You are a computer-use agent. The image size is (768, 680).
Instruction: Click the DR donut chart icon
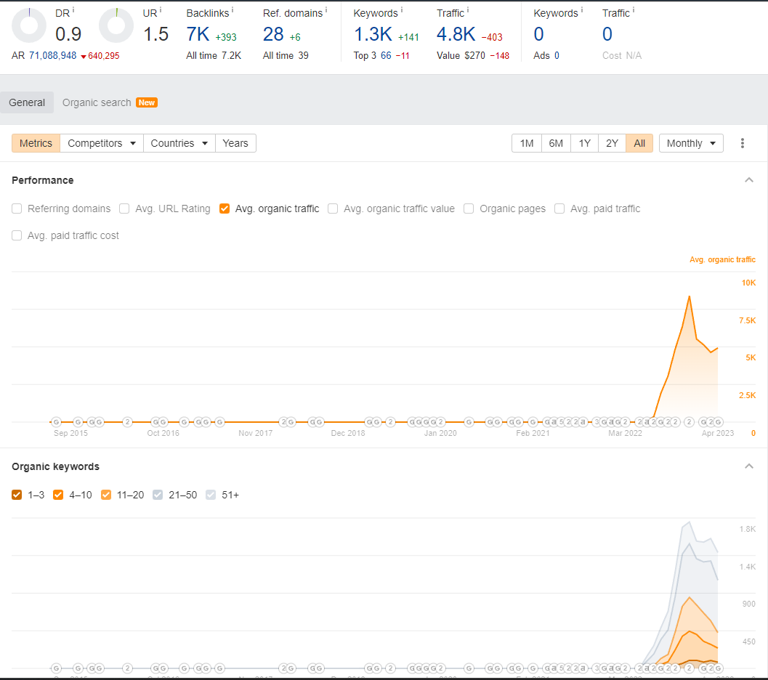tap(29, 25)
